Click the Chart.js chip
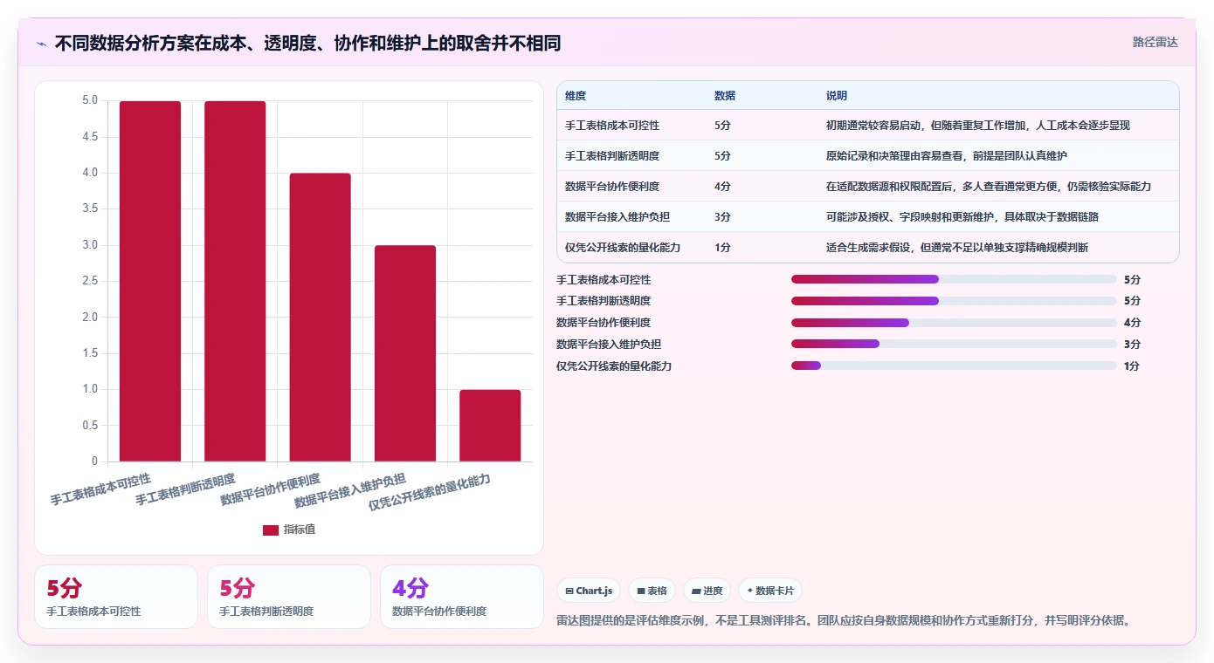 589,591
